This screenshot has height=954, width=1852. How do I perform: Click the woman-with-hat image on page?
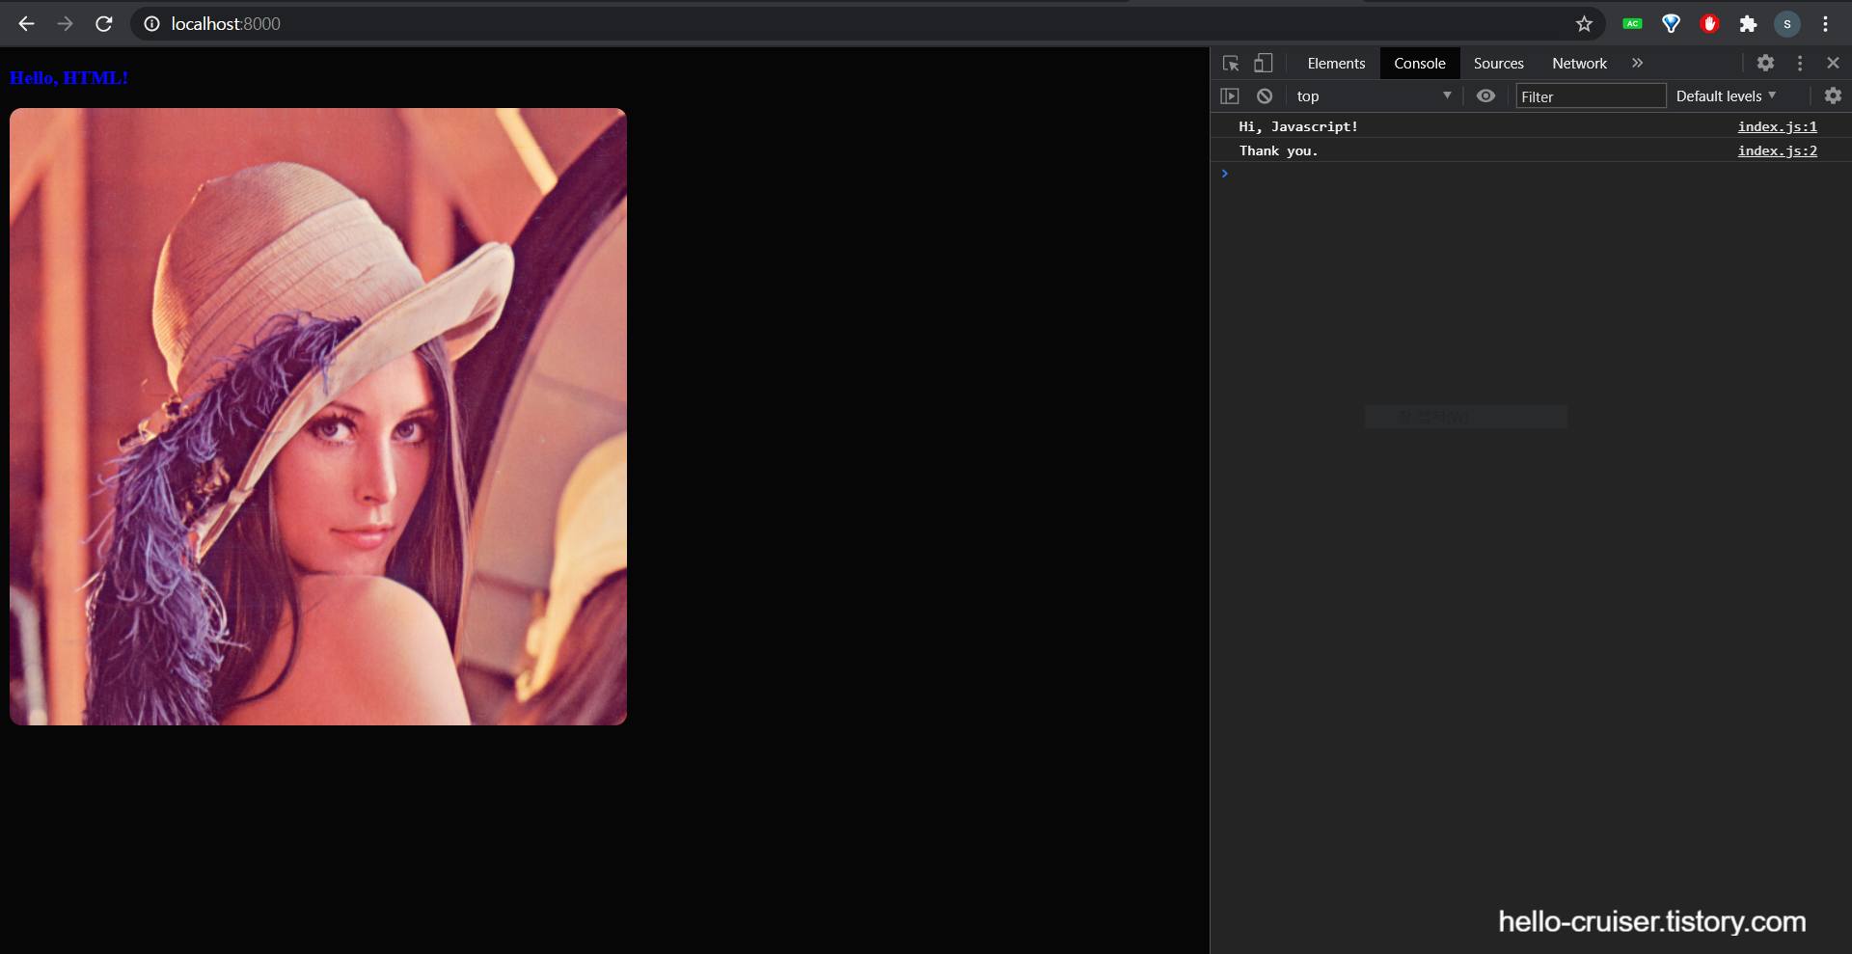point(318,417)
